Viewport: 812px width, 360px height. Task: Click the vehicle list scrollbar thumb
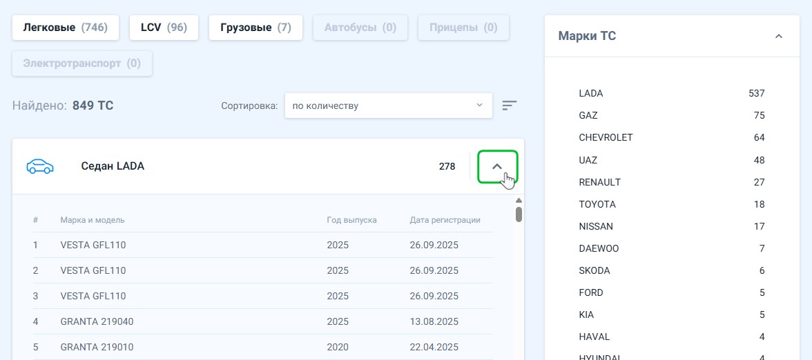pos(519,214)
